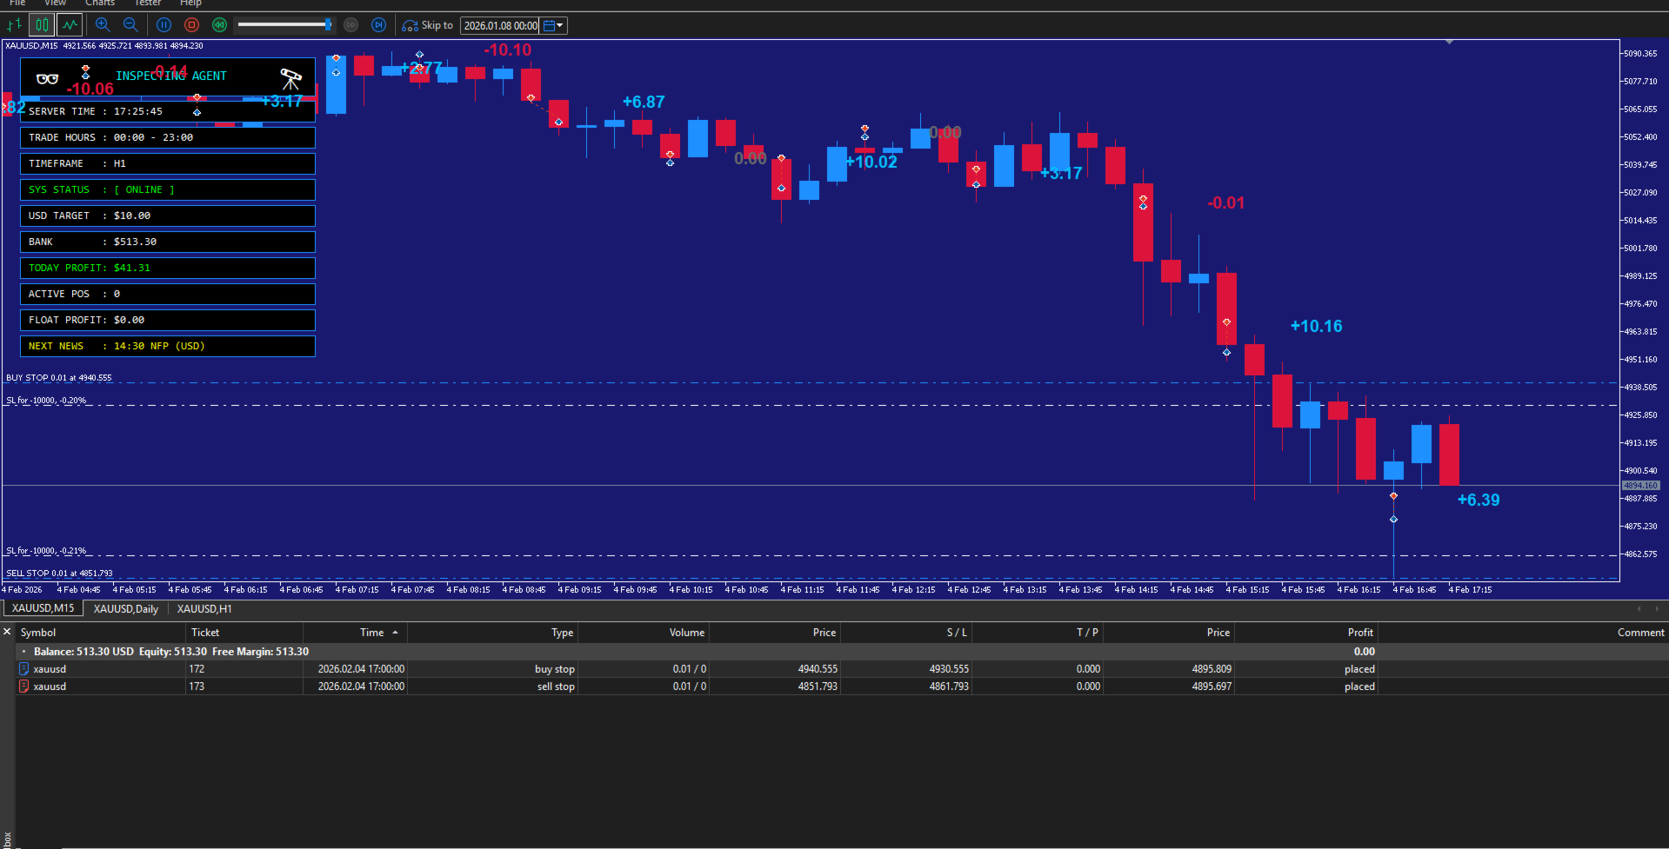Screen dimensions: 1669x849
Task: Zoom out of the chart
Action: (x=130, y=25)
